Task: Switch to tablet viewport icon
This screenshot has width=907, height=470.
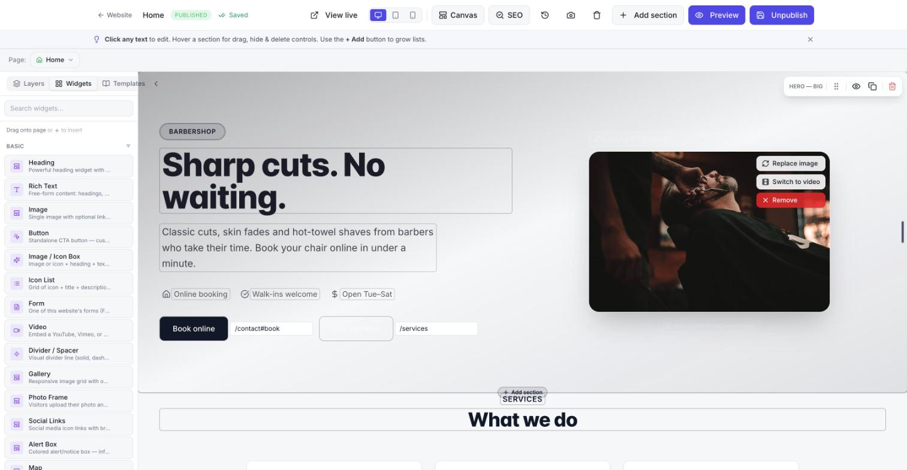Action: coord(396,15)
